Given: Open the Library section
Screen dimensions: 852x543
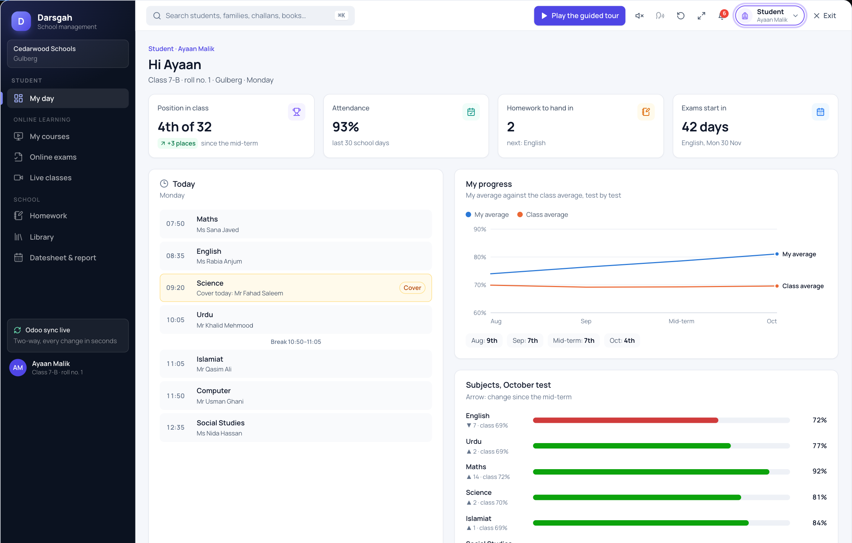Looking at the screenshot, I should click(68, 237).
